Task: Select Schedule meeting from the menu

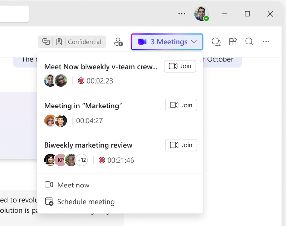Action: click(x=86, y=201)
